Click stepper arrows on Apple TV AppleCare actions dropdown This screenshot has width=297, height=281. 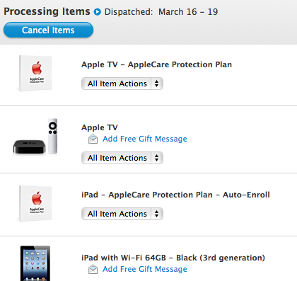tap(157, 84)
